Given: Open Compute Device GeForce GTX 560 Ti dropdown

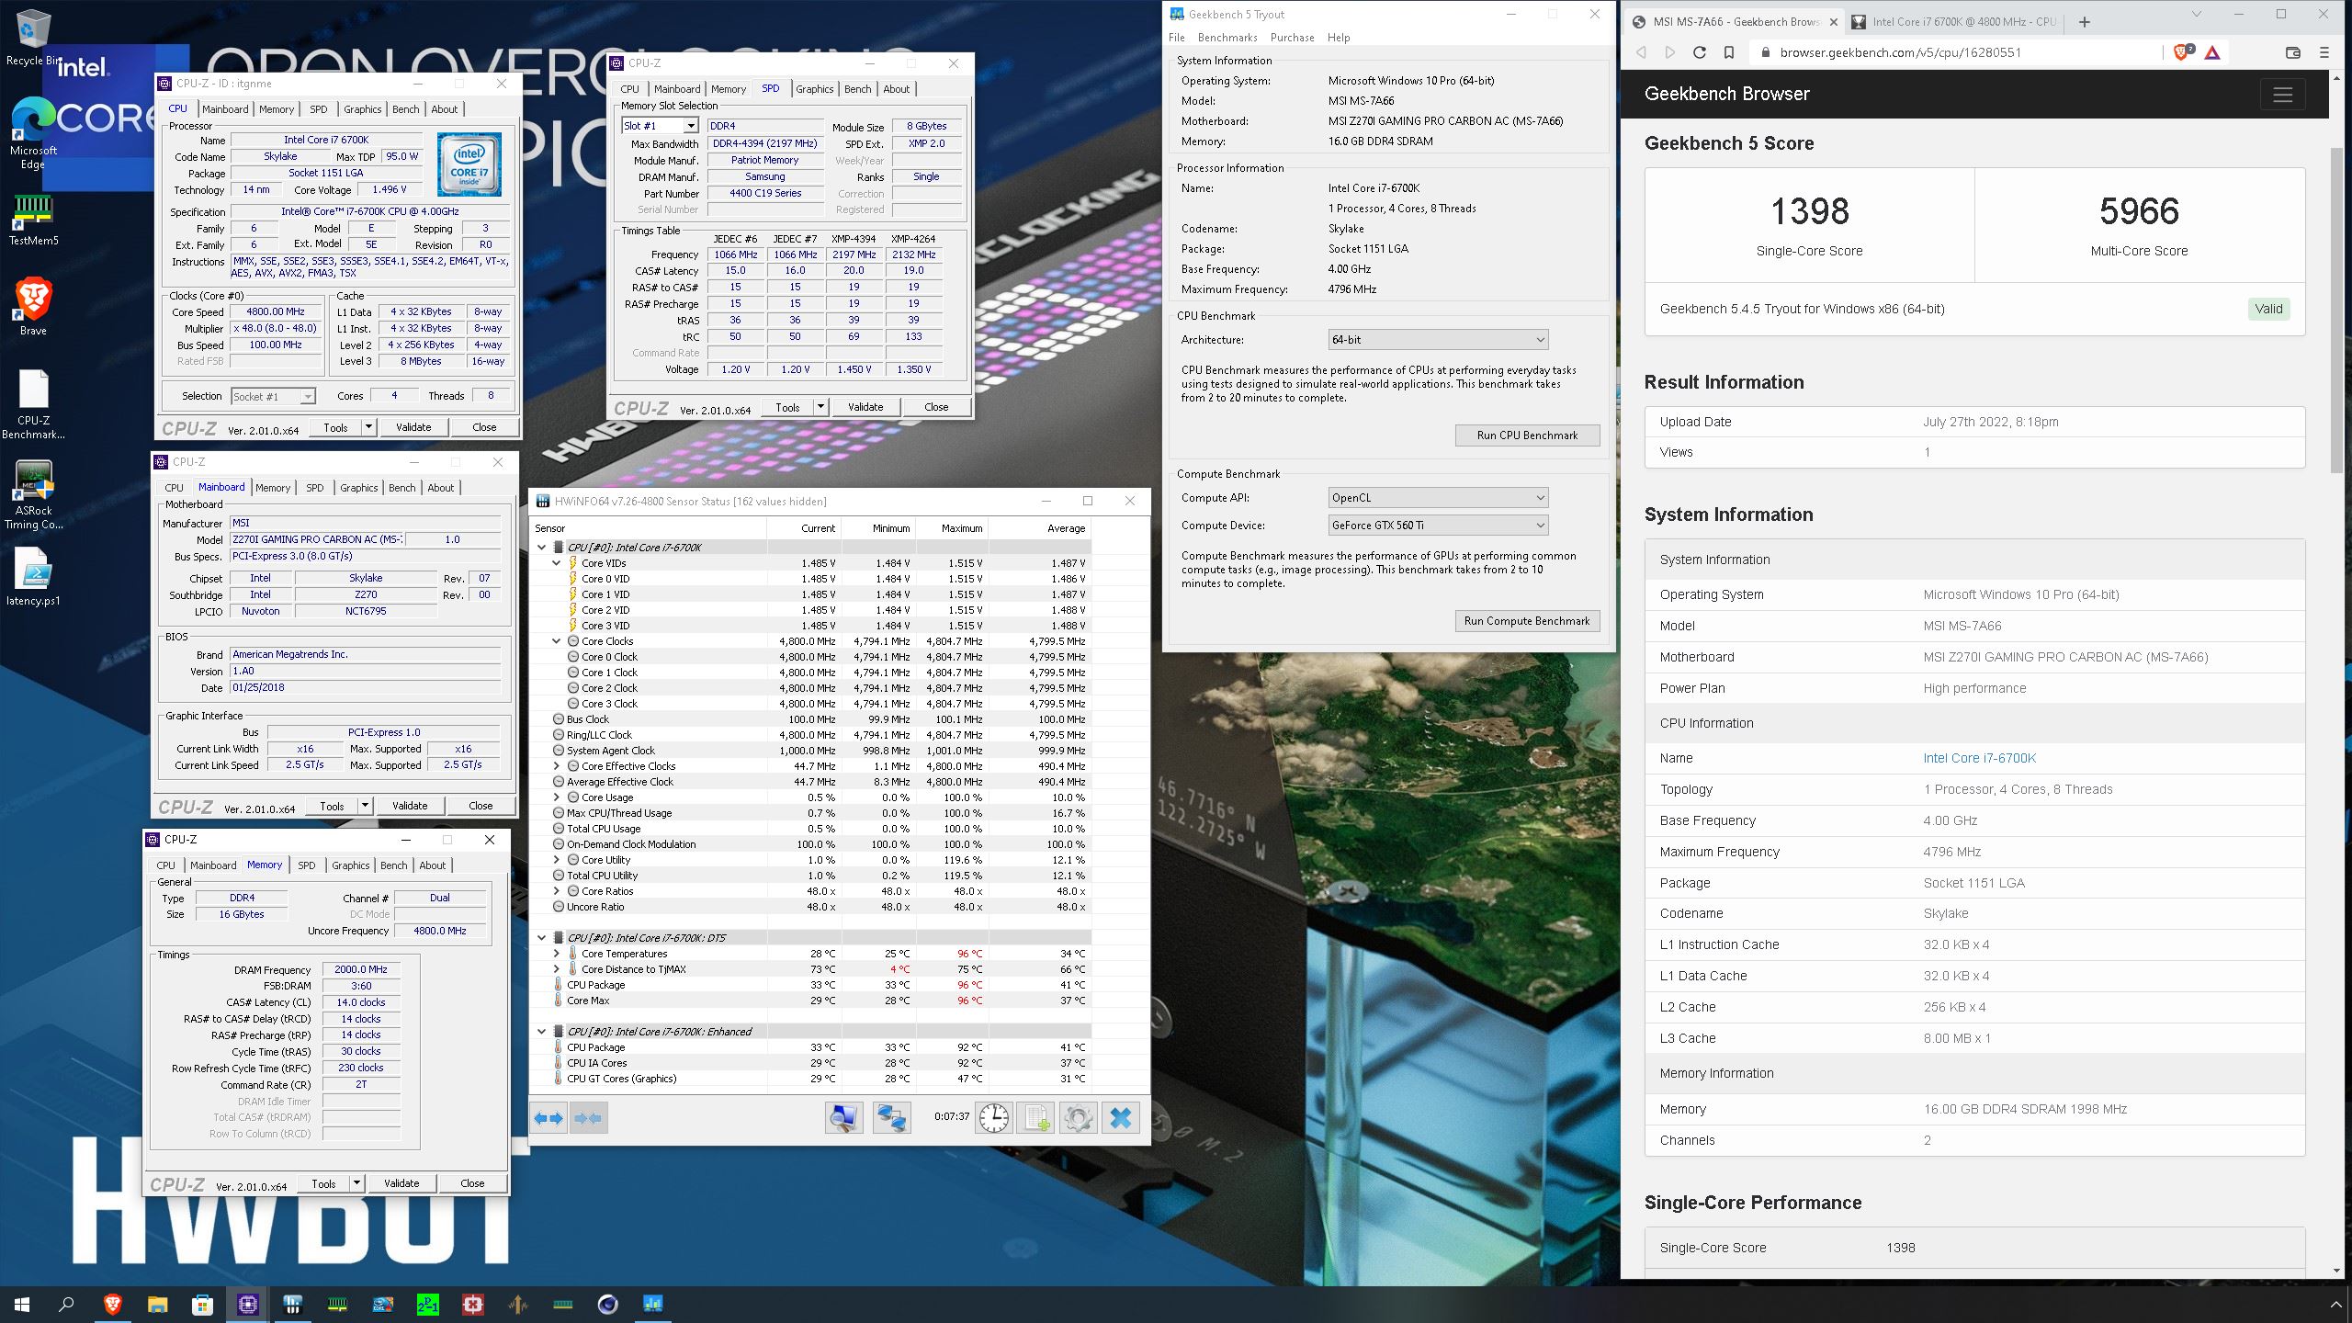Looking at the screenshot, I should (1438, 526).
